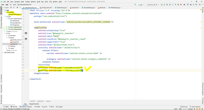Open the Layout Inspector
Viewport: 204px width, 110px height.
pyautogui.click(x=195, y=107)
